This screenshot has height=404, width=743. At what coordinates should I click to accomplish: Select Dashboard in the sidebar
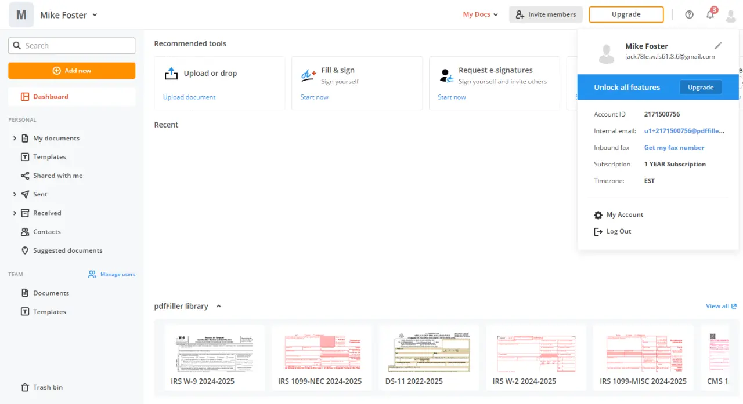tap(72, 97)
